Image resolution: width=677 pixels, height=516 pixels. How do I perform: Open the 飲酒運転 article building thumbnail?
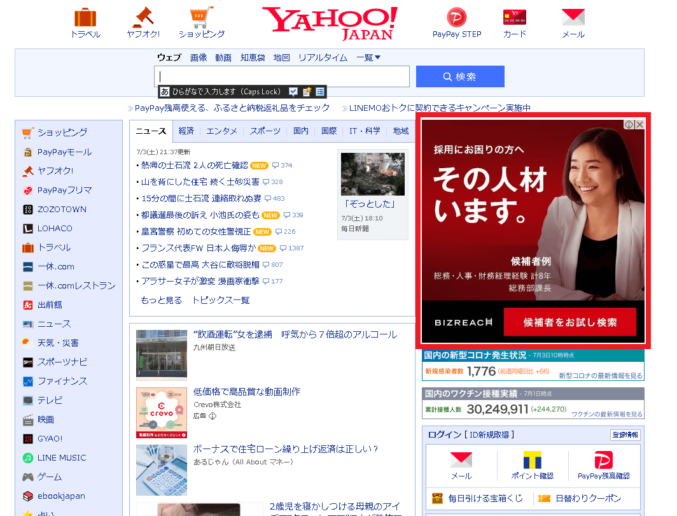[x=162, y=355]
